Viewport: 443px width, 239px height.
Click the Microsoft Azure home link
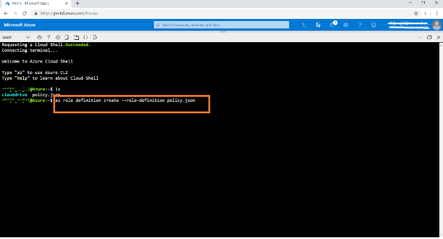pyautogui.click(x=20, y=25)
